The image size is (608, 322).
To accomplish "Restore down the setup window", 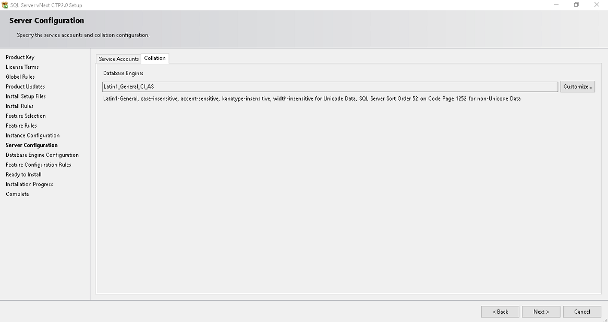I will [577, 5].
